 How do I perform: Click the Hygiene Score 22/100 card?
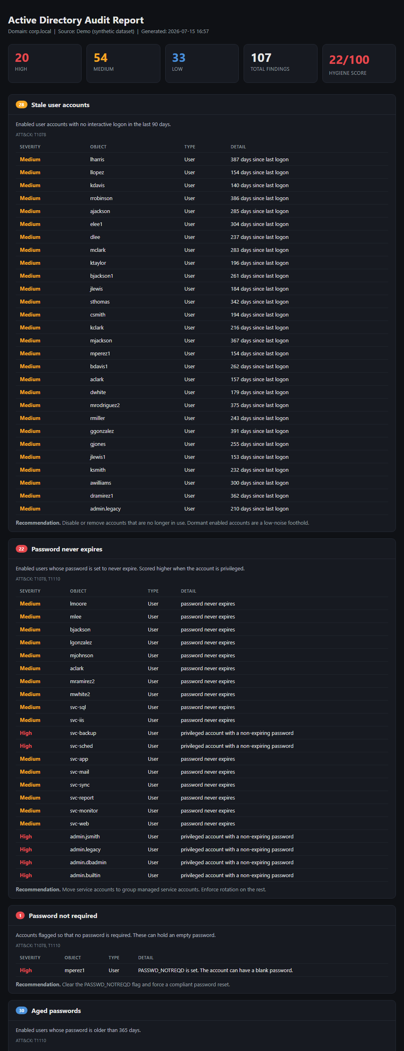click(x=359, y=63)
